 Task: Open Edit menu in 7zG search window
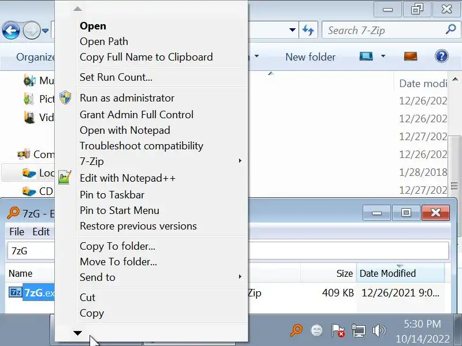click(41, 232)
